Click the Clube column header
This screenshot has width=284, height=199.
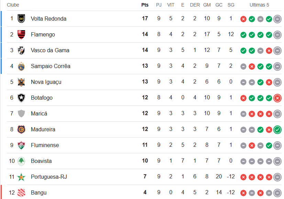[x=13, y=5]
